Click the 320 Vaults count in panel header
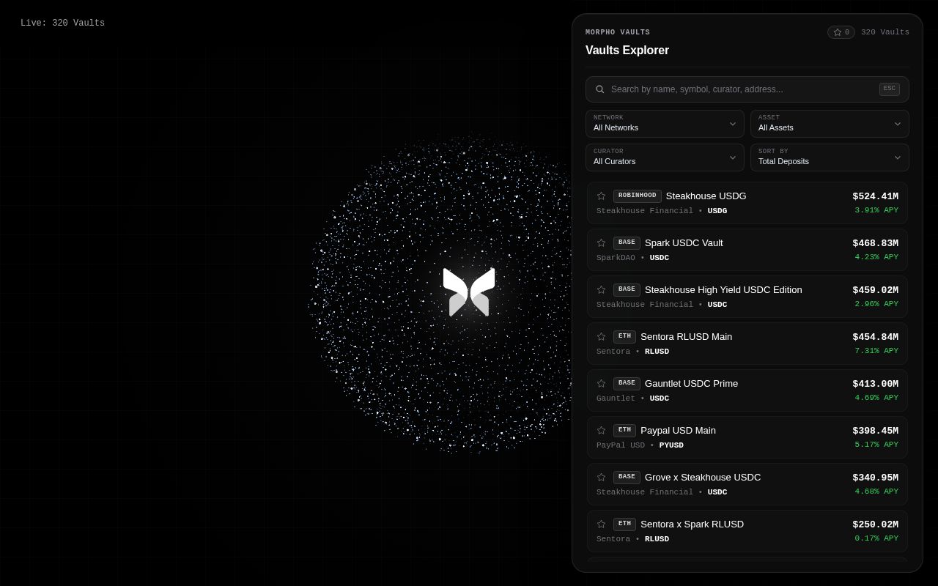 pyautogui.click(x=885, y=32)
